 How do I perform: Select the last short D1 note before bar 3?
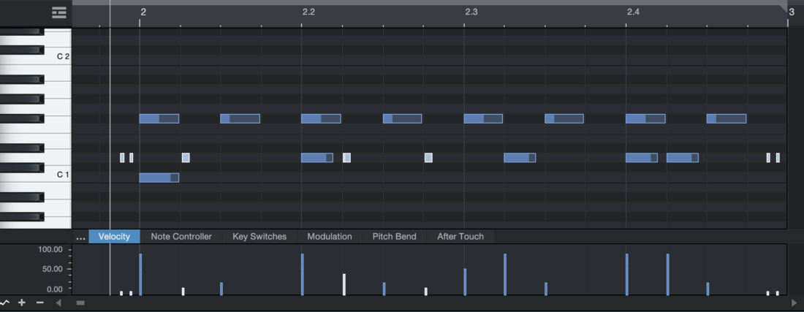point(778,158)
